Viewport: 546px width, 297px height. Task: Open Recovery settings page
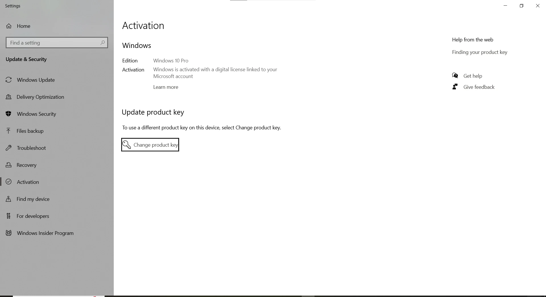(57, 165)
